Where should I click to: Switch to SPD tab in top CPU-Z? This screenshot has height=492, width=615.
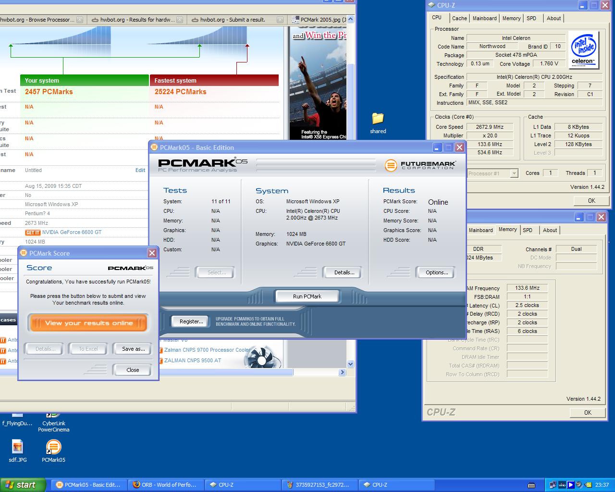point(531,18)
